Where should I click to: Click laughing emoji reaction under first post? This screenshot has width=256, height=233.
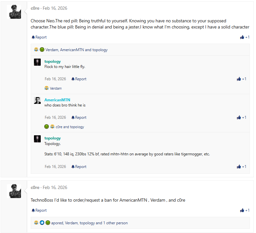pos(36,50)
